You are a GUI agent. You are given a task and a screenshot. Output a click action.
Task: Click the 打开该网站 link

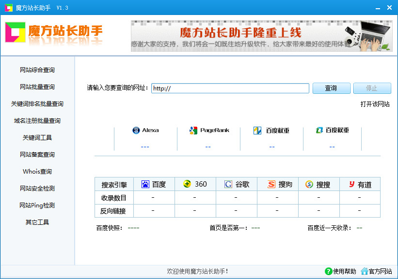pos(375,104)
